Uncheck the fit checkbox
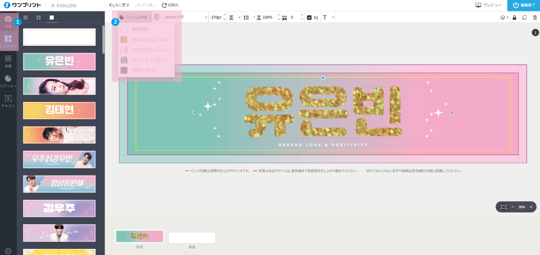 [x=309, y=17]
